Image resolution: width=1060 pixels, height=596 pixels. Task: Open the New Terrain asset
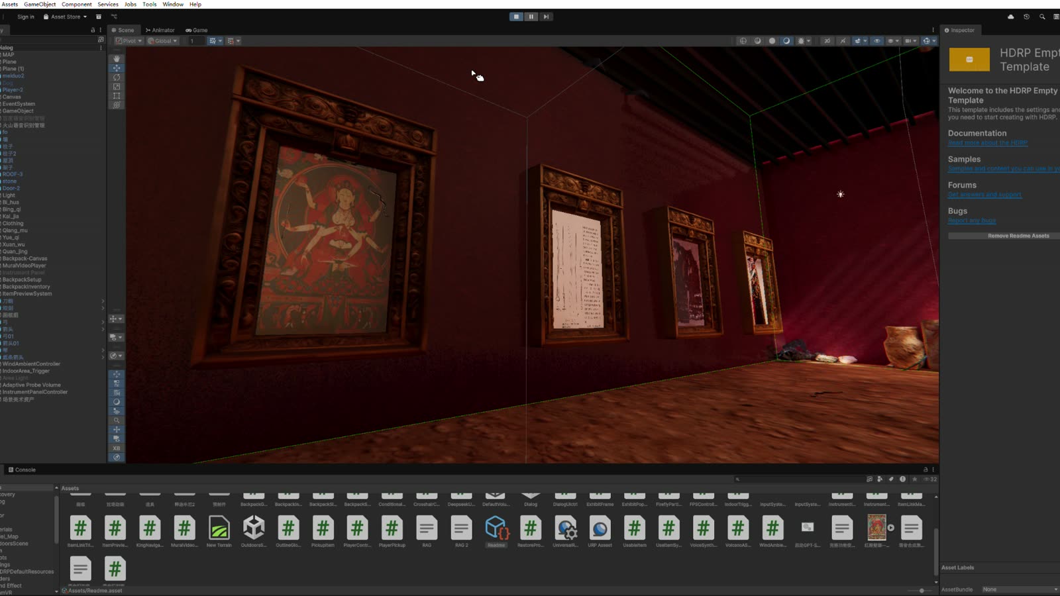(x=219, y=532)
